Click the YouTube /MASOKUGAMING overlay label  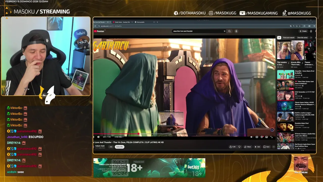pyautogui.click(x=258, y=13)
